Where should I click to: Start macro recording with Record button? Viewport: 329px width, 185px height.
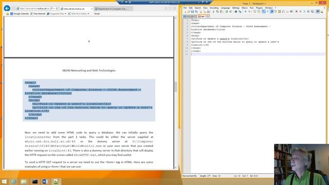(x=297, y=11)
